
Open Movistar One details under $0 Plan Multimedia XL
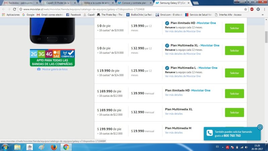183,54
